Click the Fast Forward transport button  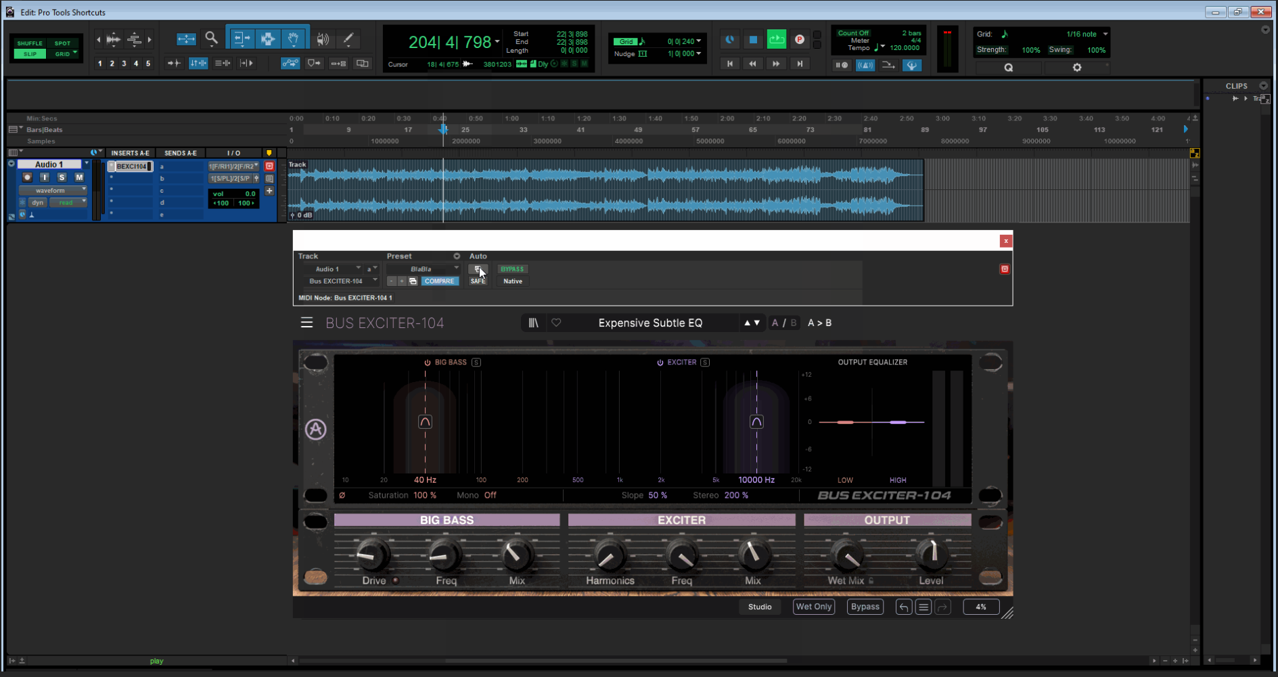pos(776,64)
